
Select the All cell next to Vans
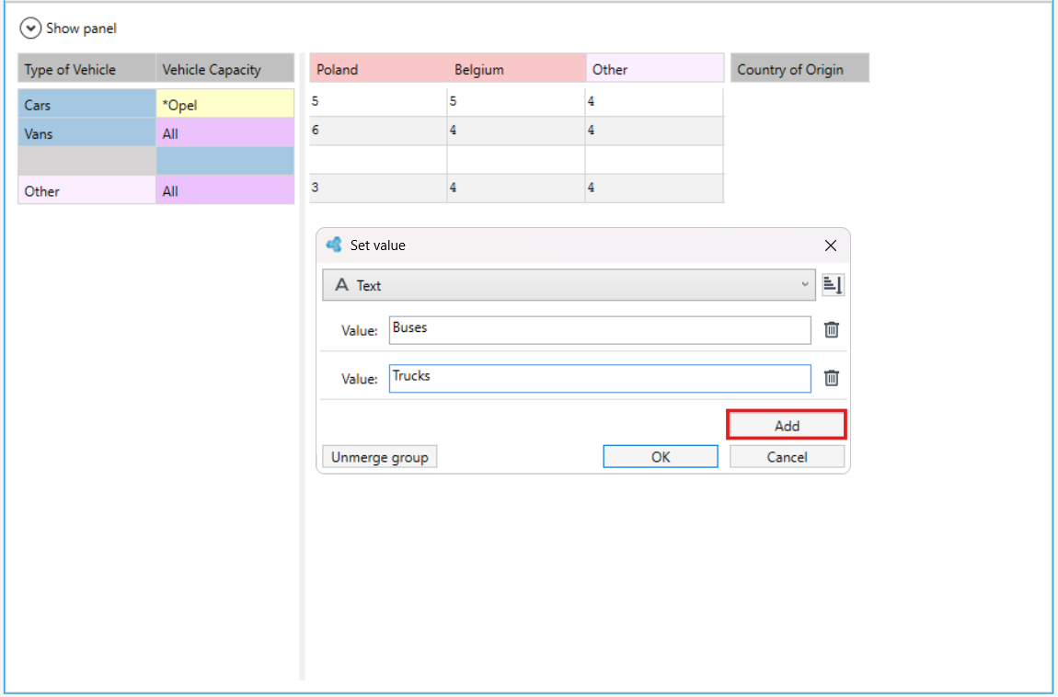pos(225,132)
